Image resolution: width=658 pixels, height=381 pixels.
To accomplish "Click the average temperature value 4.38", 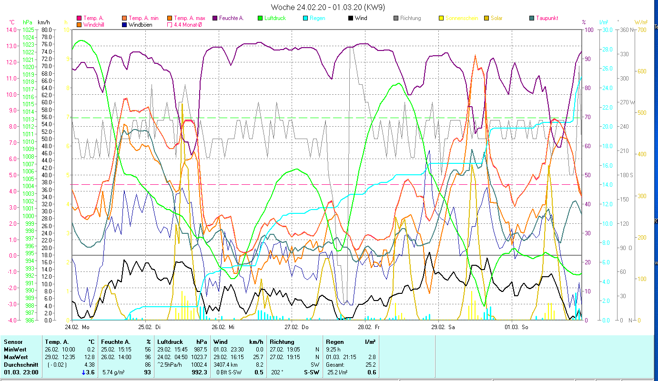I will tap(91, 365).
